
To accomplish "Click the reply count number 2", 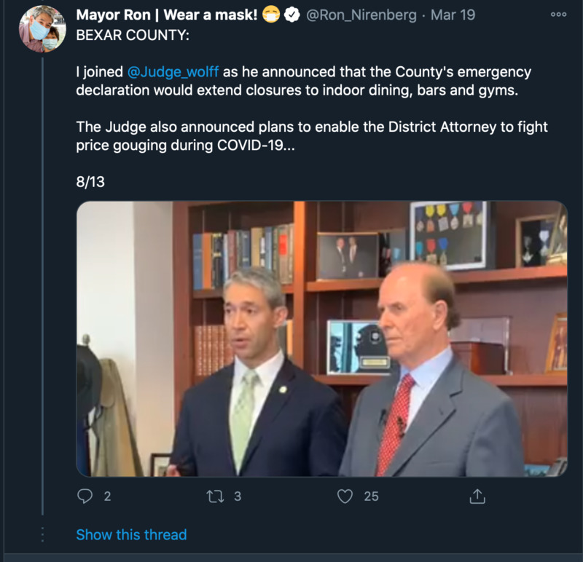I will coord(107,496).
